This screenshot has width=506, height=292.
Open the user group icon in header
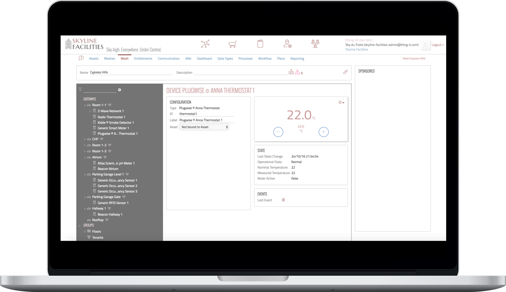click(x=315, y=44)
